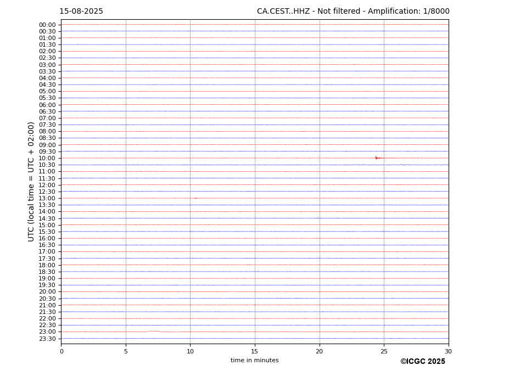
Task: Click the 12:00 time row label
Action: 47,185
